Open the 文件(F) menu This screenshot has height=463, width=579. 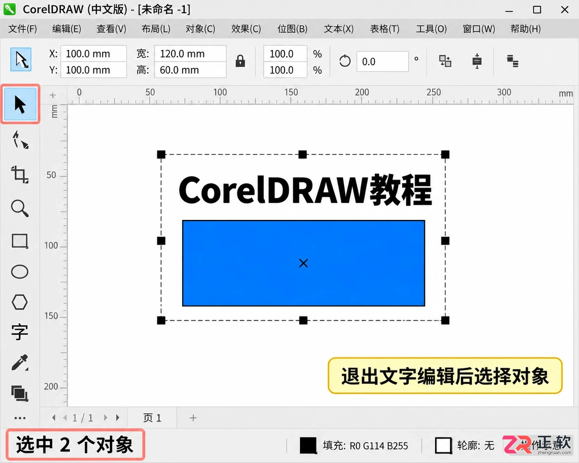(23, 29)
